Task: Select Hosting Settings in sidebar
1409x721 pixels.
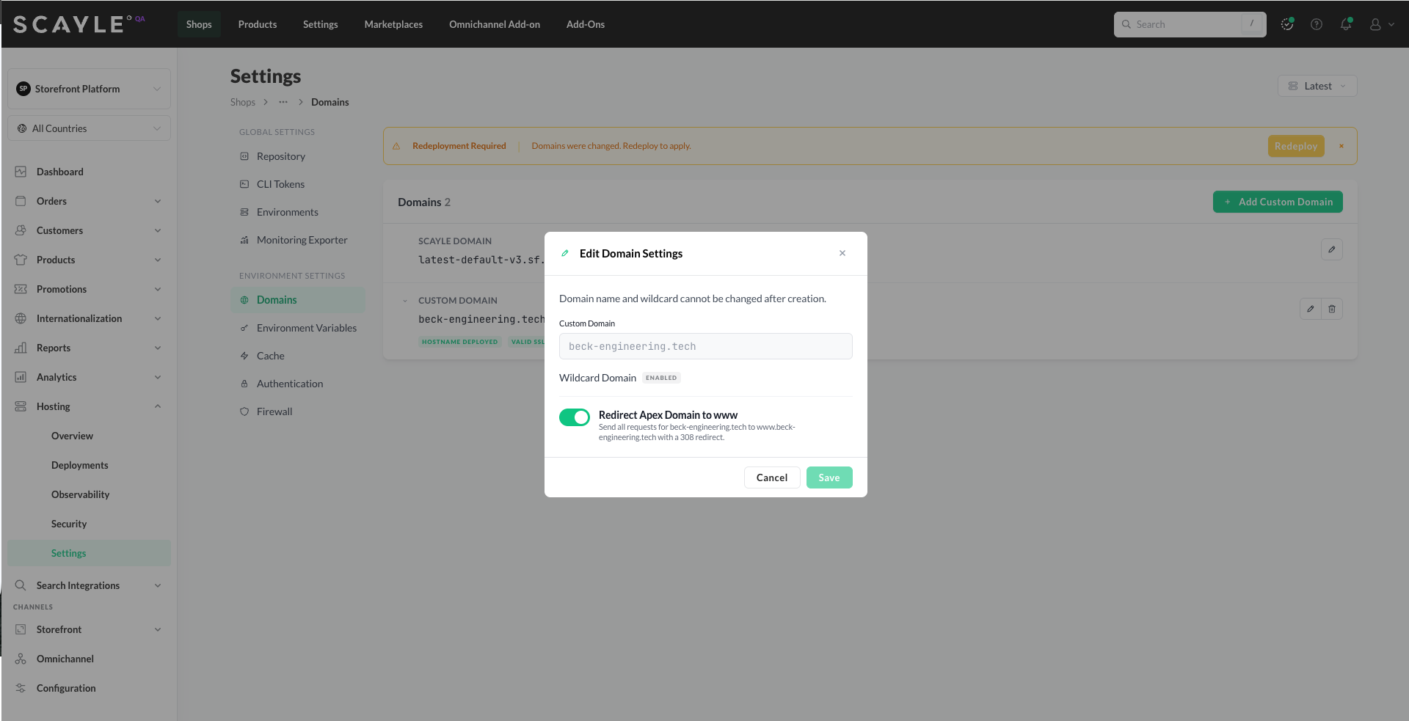Action: [x=89, y=553]
